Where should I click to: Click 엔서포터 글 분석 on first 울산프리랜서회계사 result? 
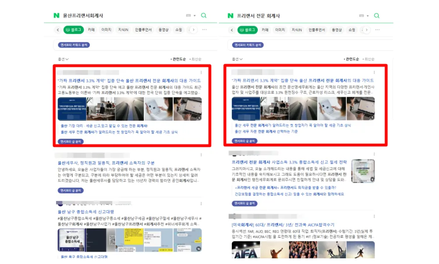(71, 142)
